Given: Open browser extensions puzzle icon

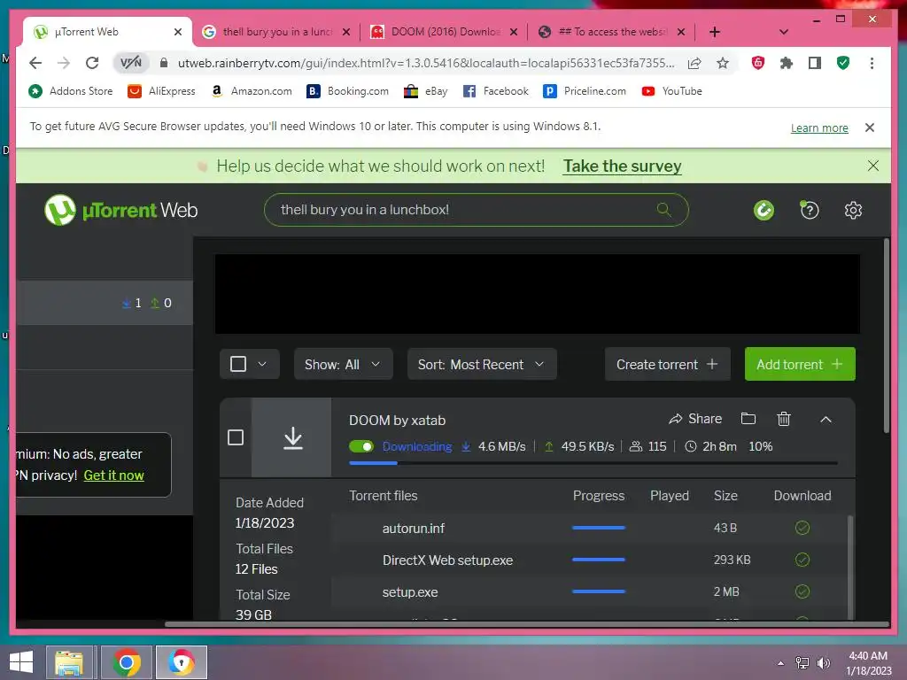Looking at the screenshot, I should point(787,63).
